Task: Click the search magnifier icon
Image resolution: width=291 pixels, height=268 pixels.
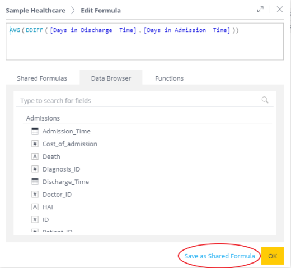Action: coord(265,100)
